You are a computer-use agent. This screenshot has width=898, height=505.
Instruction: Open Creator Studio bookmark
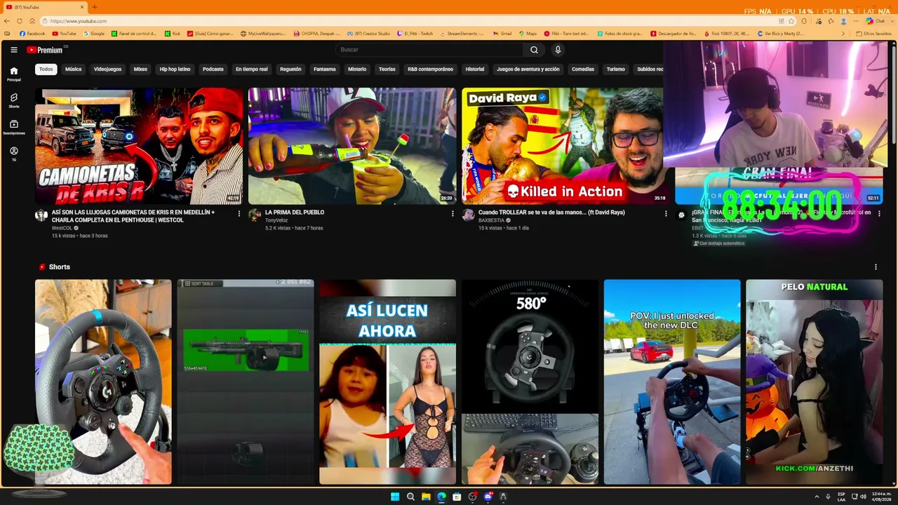[368, 34]
